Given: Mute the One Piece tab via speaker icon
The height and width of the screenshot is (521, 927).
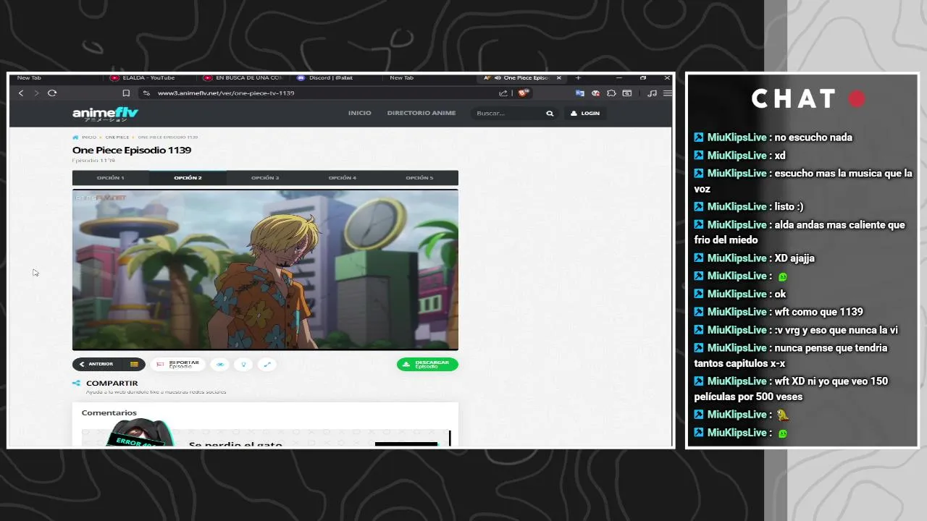Looking at the screenshot, I should coord(497,78).
